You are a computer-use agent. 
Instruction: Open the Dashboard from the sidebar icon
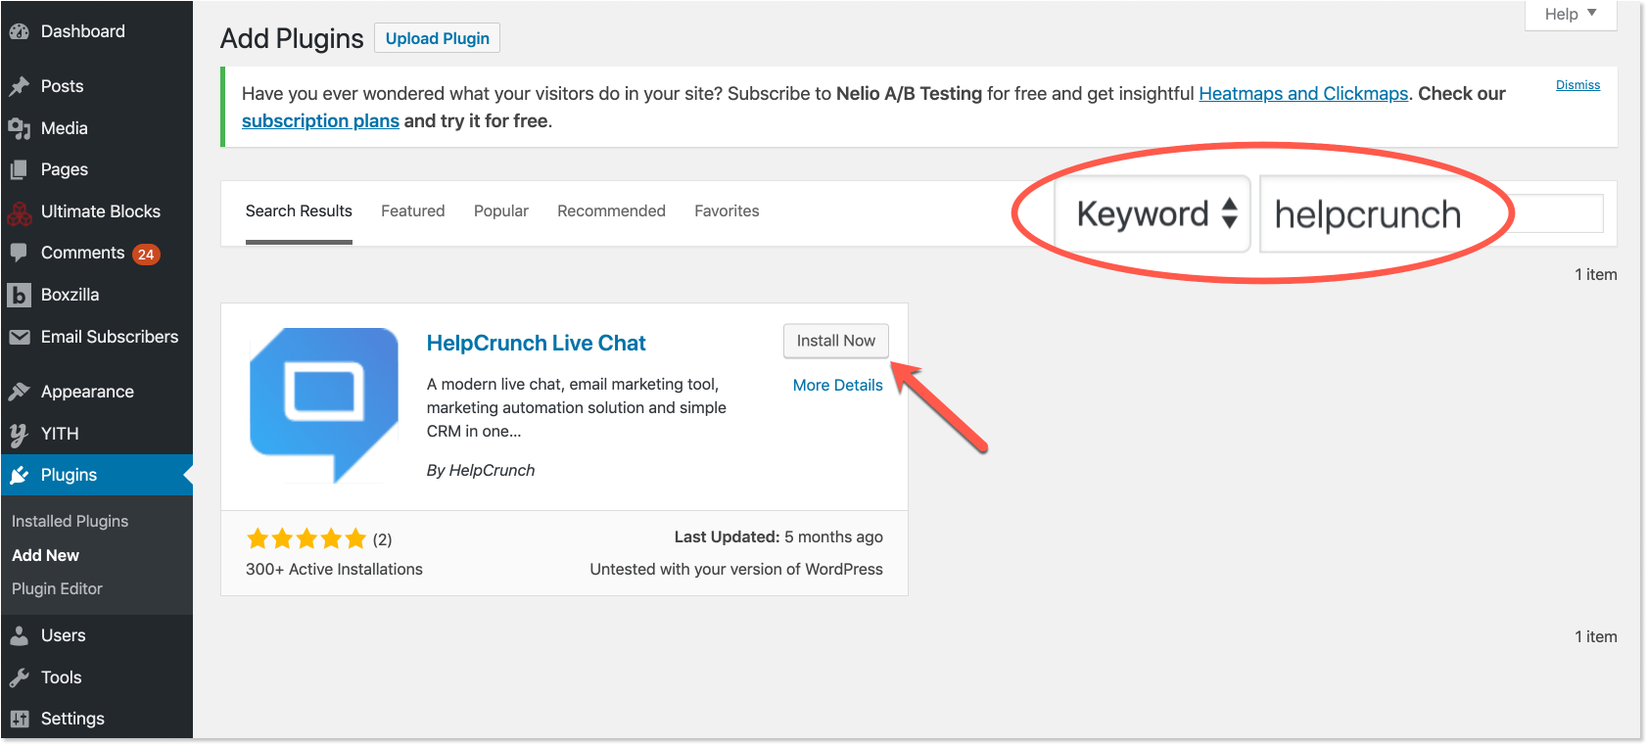(20, 30)
